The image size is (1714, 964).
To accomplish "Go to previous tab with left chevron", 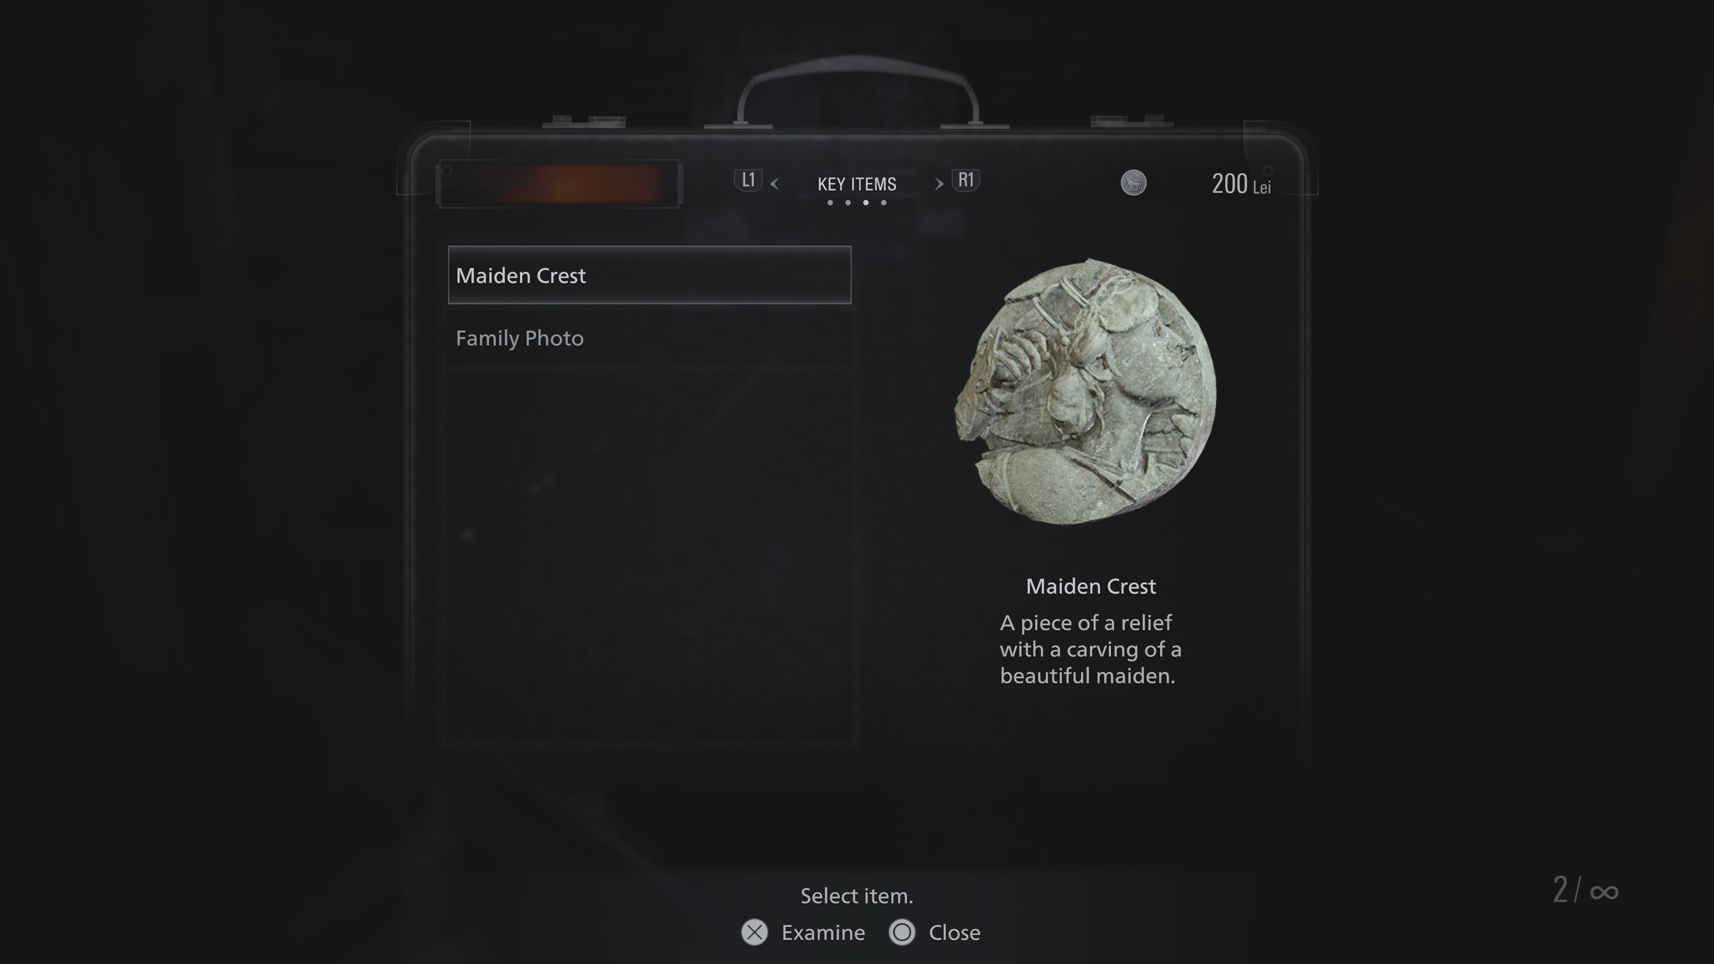I will 774,183.
